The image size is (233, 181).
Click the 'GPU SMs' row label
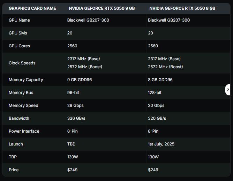point(18,33)
